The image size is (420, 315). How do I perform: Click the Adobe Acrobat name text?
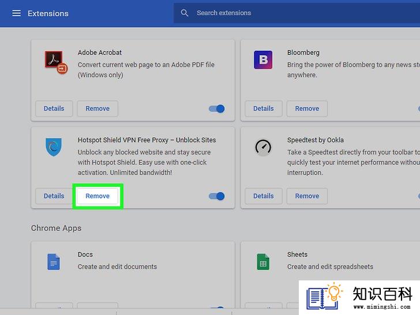tap(100, 52)
